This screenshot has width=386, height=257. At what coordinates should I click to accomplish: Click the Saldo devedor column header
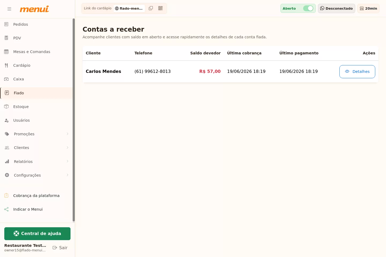(205, 53)
